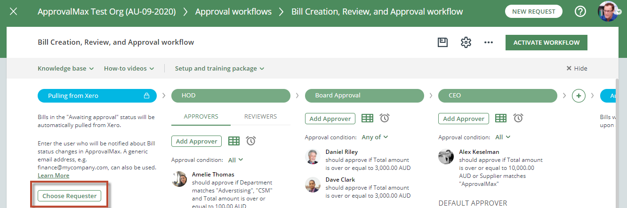Open workflow settings gear icon

pos(466,42)
